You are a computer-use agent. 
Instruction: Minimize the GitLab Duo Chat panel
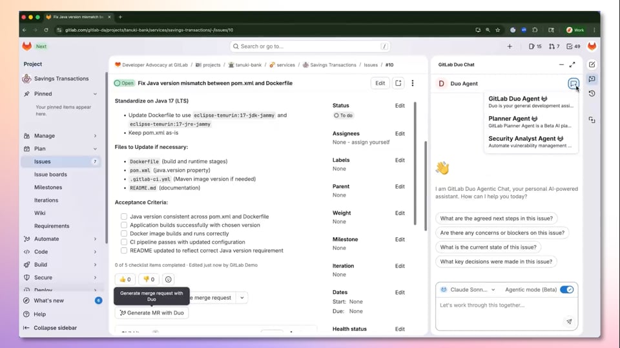561,64
